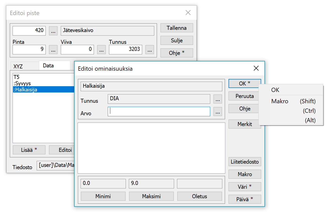329x212 pixels.
Task: Select T5 in the data list
Action: pos(17,77)
